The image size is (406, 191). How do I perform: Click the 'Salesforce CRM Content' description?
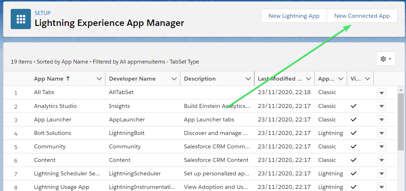[216, 160]
